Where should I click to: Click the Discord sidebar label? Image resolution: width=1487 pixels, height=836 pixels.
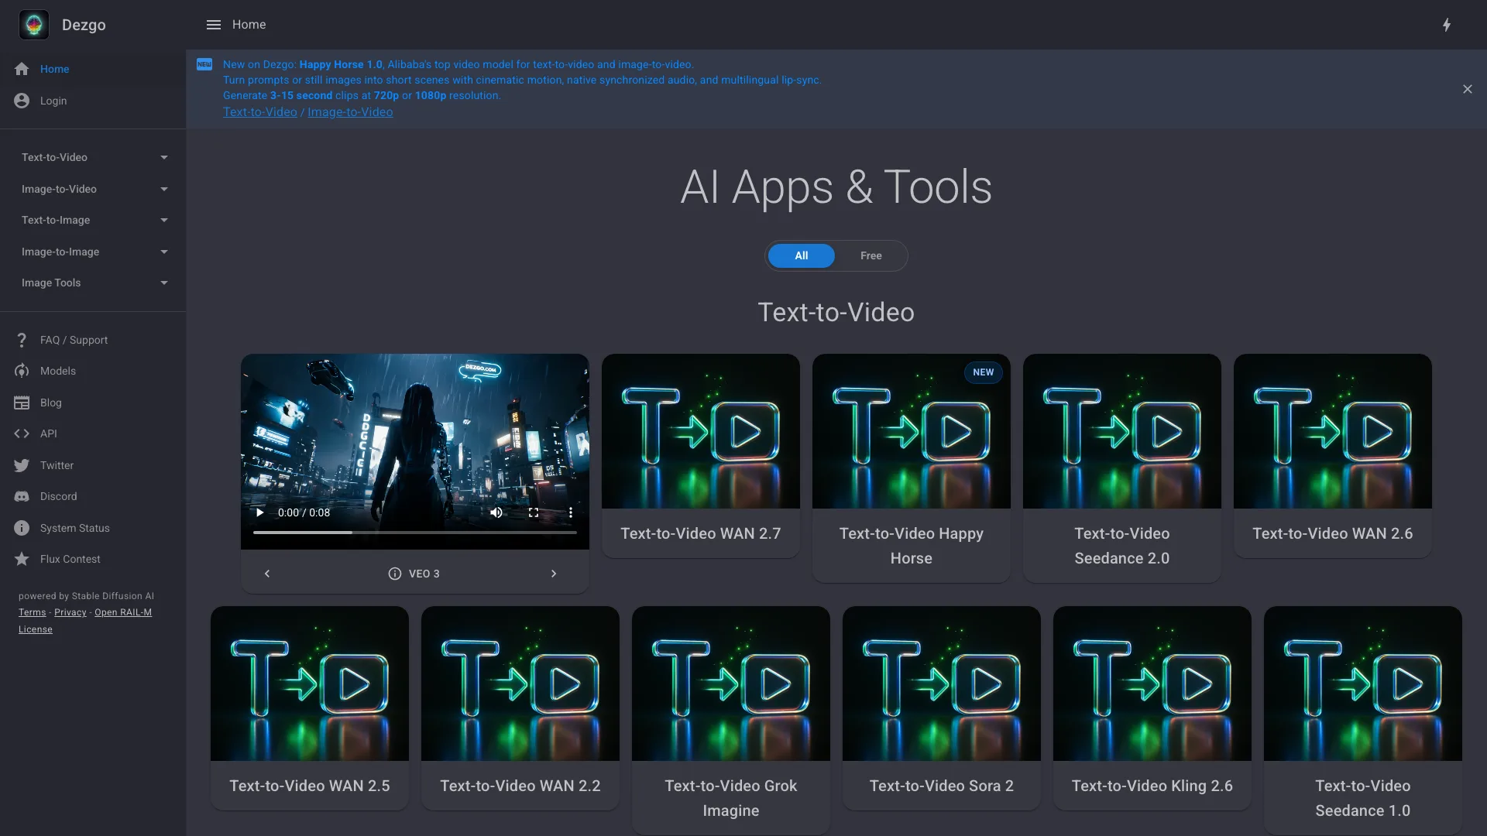click(x=59, y=496)
